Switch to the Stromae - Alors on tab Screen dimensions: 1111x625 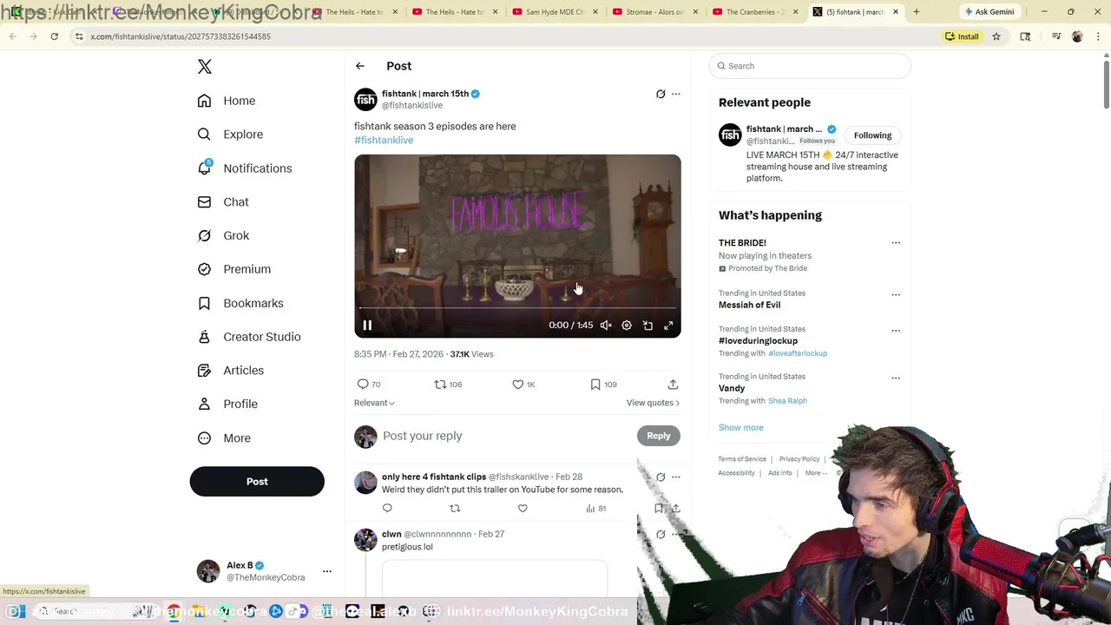point(654,12)
